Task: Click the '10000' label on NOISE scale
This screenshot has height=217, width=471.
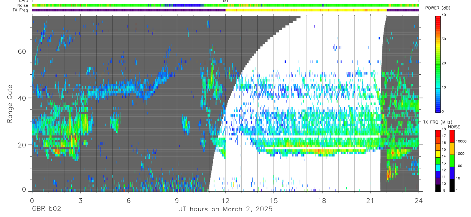Action: click(462, 141)
